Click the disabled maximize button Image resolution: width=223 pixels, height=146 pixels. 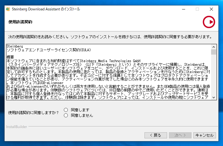pos(197,9)
